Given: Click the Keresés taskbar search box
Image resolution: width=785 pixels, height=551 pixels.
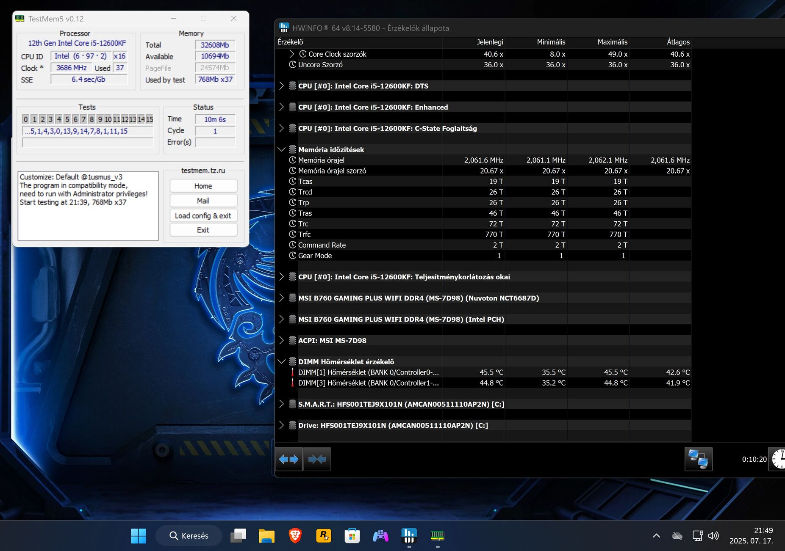Looking at the screenshot, I should point(189,536).
